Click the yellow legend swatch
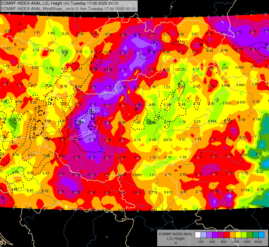269x247 pixels. (x=238, y=235)
